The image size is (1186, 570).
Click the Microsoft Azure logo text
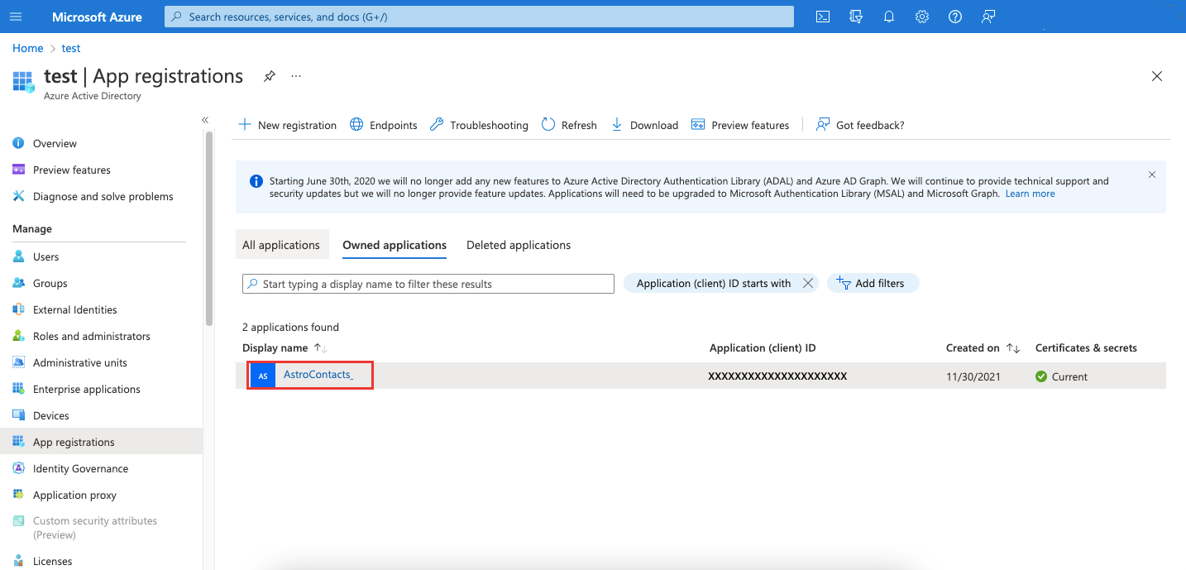point(97,17)
